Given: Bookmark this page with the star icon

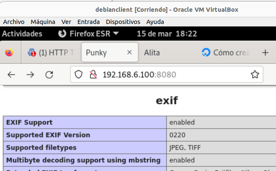Looking at the screenshot, I should 255,75.
